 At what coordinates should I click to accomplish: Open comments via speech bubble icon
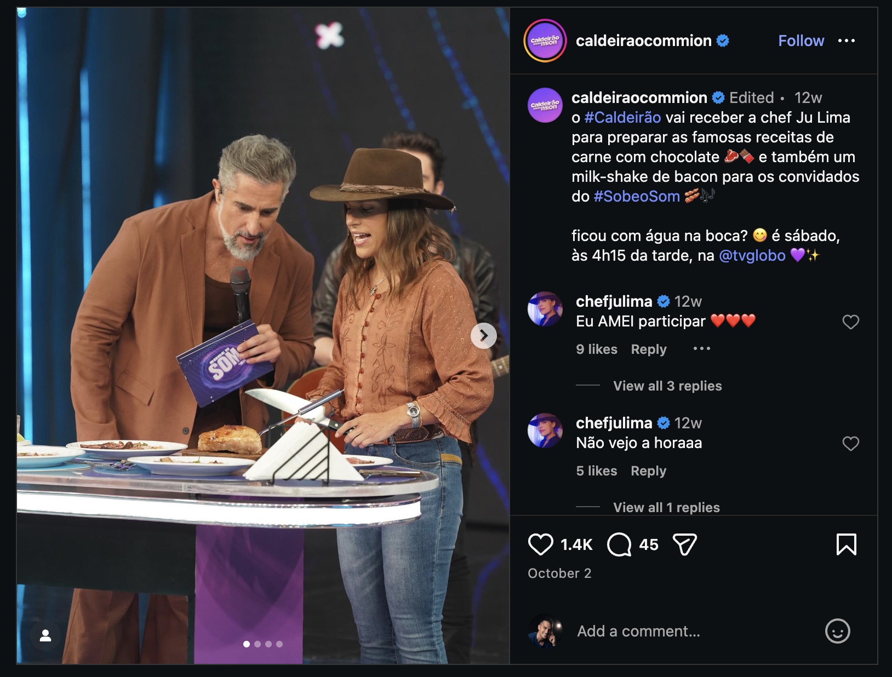[619, 544]
